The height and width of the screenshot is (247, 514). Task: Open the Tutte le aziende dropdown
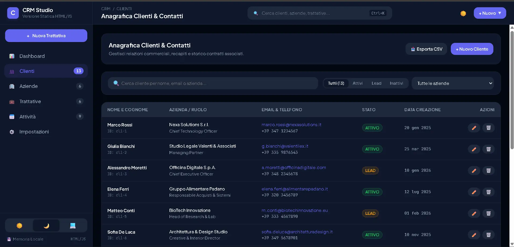(x=453, y=83)
